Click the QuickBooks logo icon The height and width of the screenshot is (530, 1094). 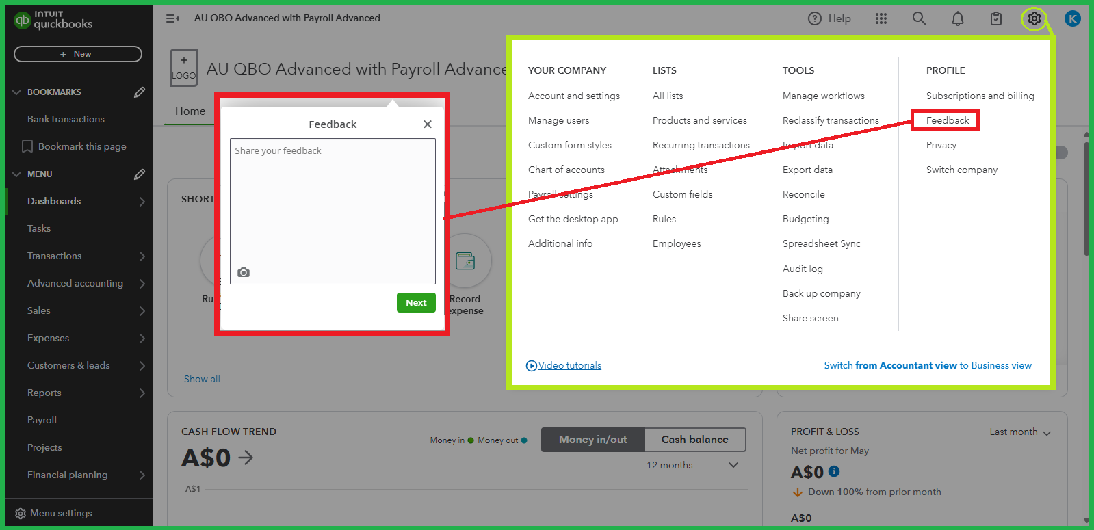click(23, 21)
